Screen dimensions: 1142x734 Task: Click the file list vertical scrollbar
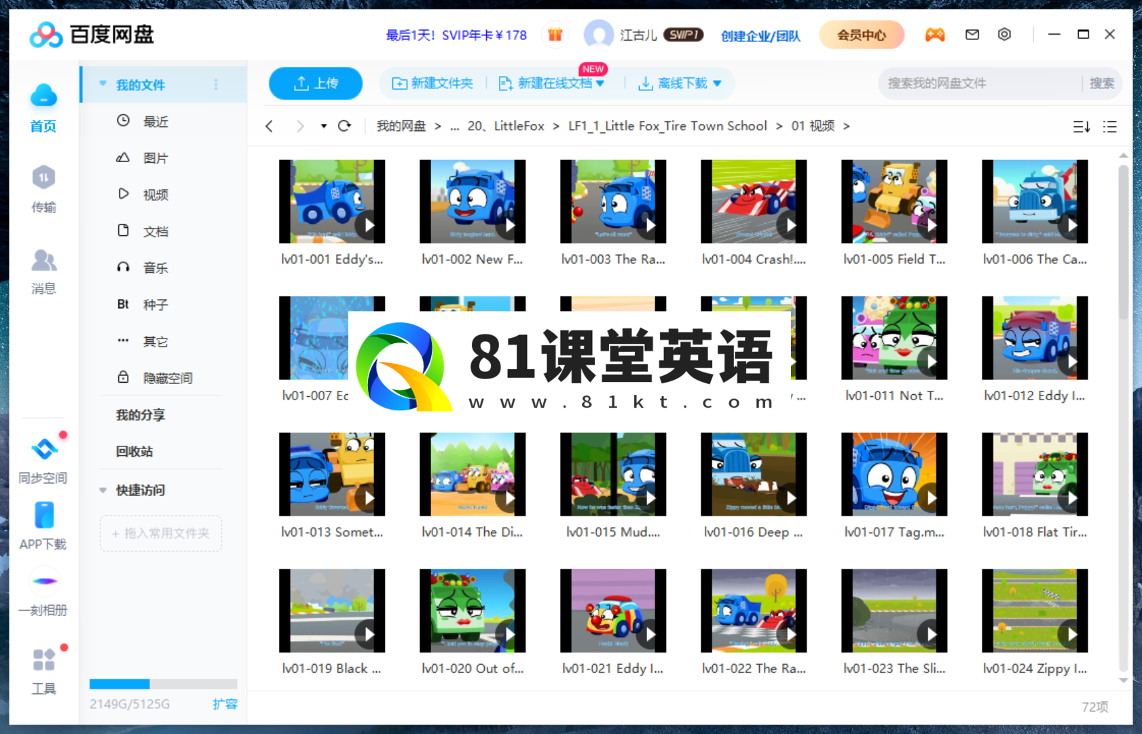tap(1124, 241)
